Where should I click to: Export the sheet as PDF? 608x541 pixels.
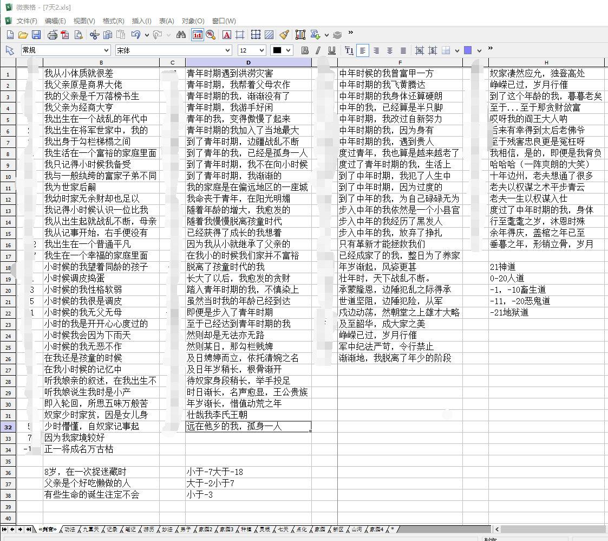(65, 35)
